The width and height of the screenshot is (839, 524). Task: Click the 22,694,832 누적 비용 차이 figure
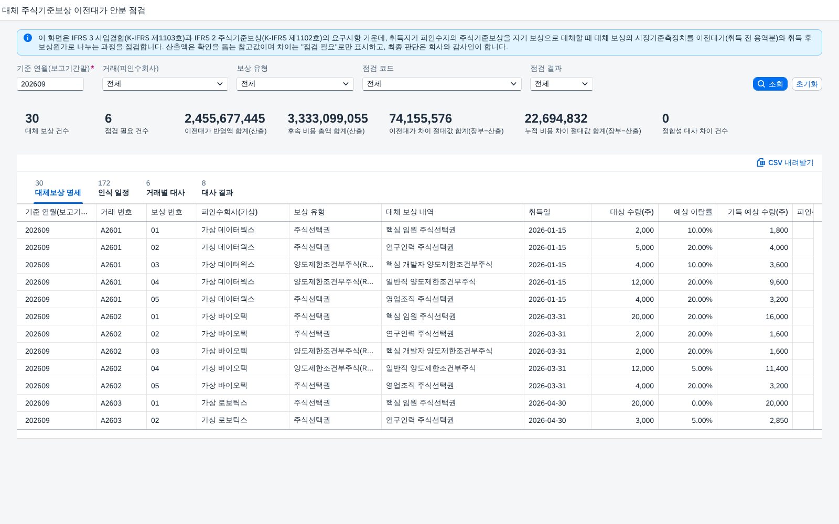(556, 118)
